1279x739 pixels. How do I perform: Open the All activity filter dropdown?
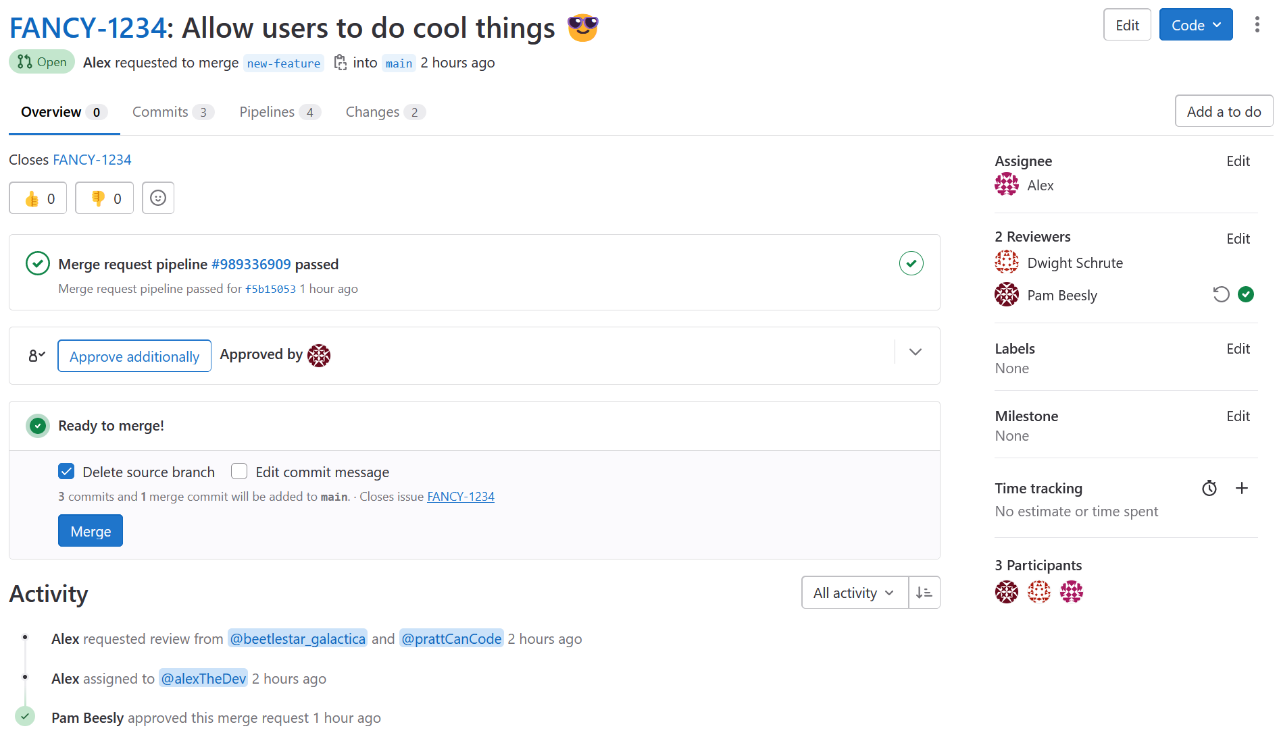tap(855, 593)
